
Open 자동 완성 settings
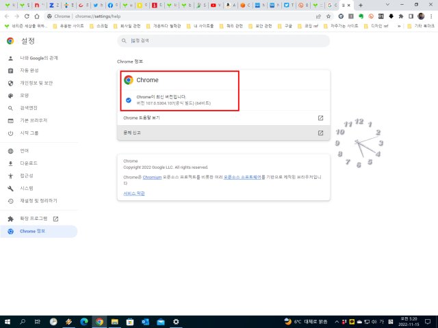pos(39,70)
